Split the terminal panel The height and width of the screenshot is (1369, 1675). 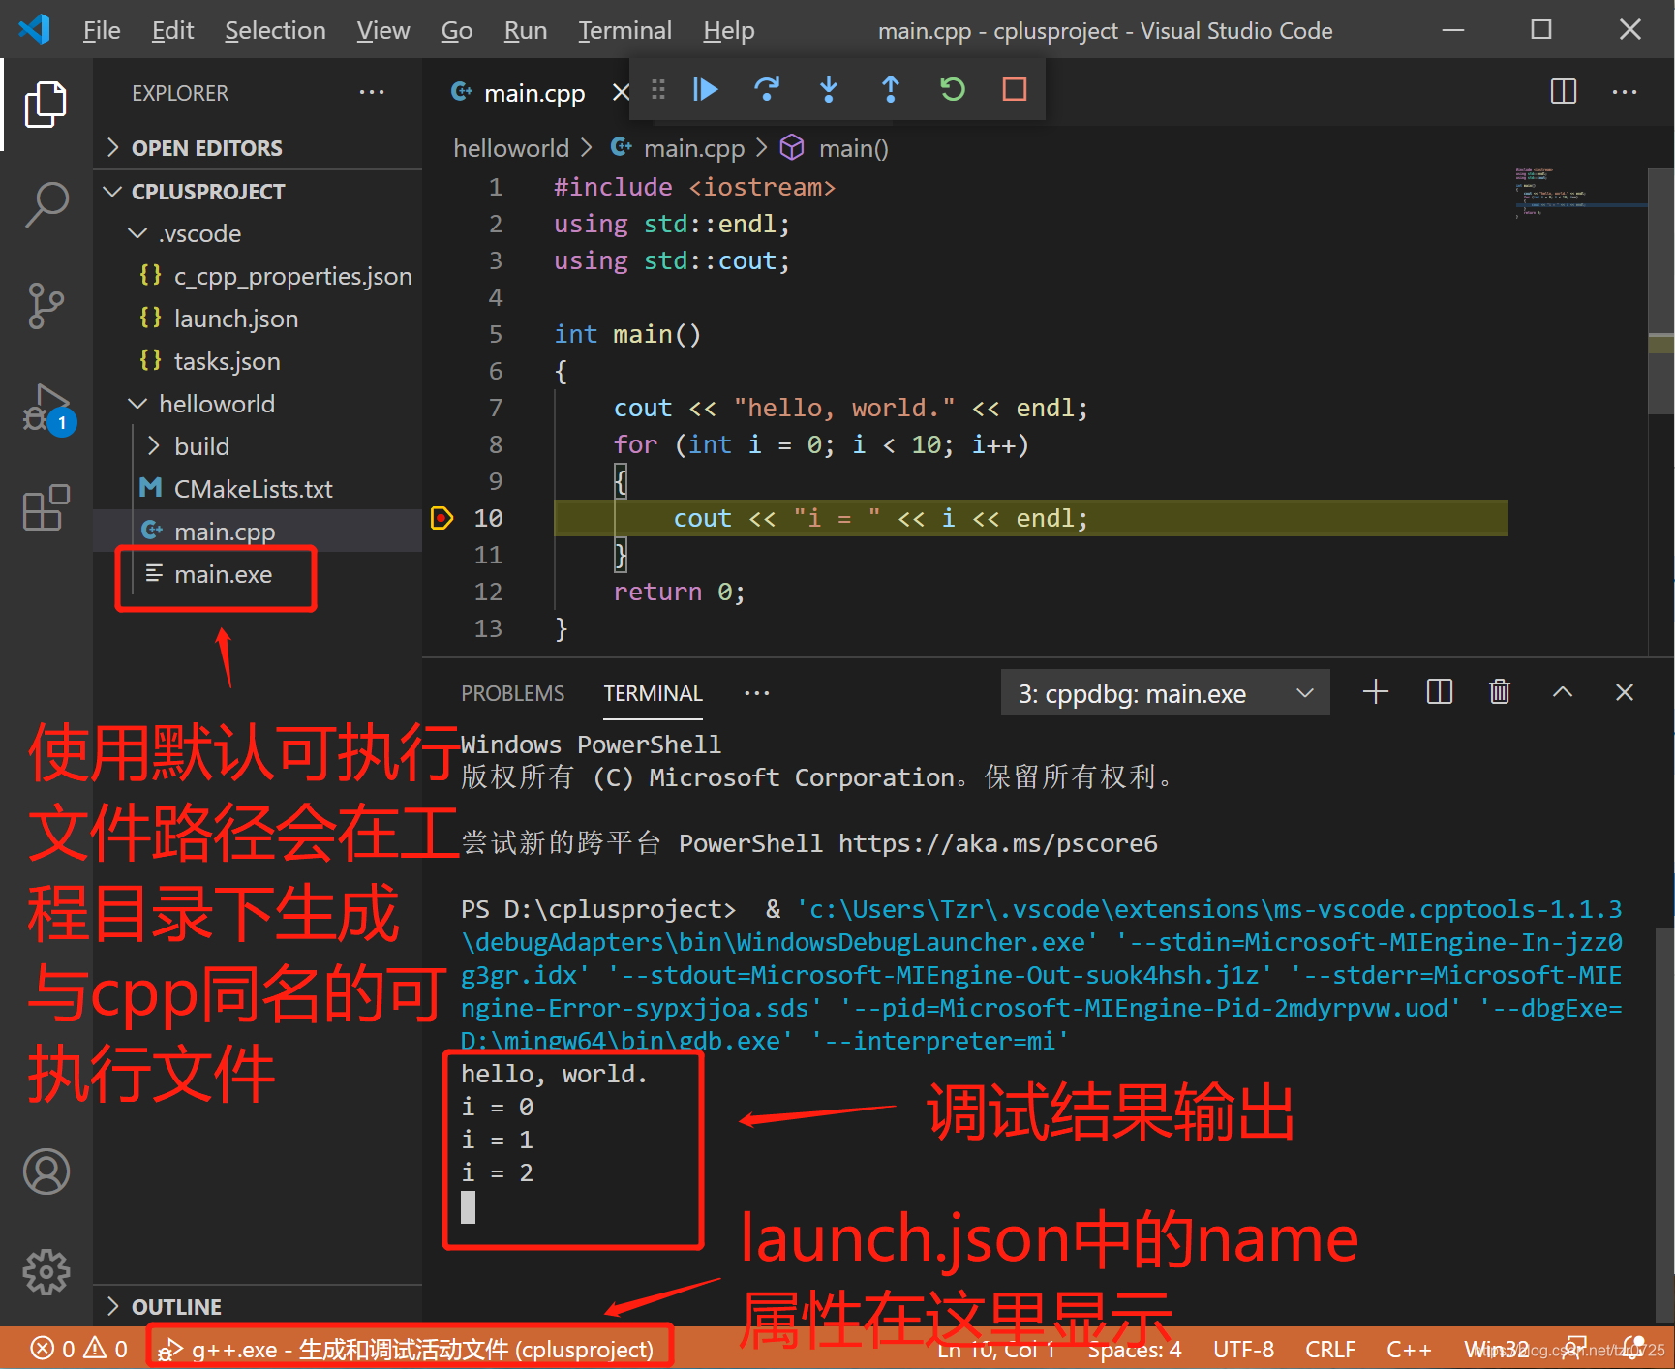pos(1440,692)
